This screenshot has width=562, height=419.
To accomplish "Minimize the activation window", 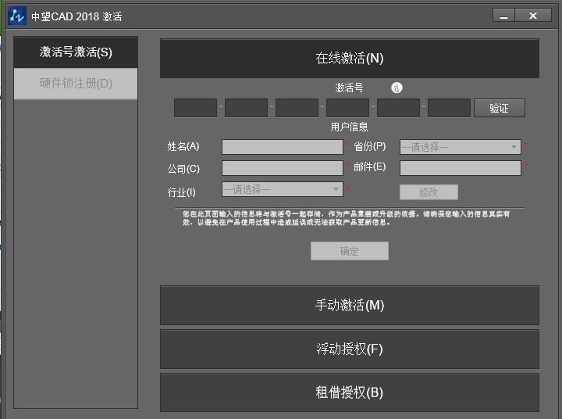I will point(504,16).
